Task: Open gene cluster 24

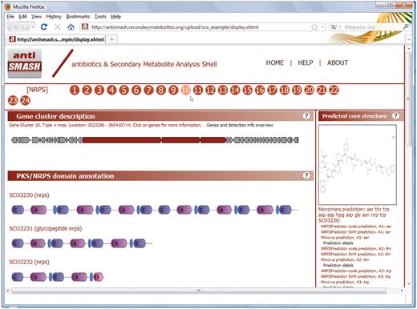Action: click(x=26, y=101)
